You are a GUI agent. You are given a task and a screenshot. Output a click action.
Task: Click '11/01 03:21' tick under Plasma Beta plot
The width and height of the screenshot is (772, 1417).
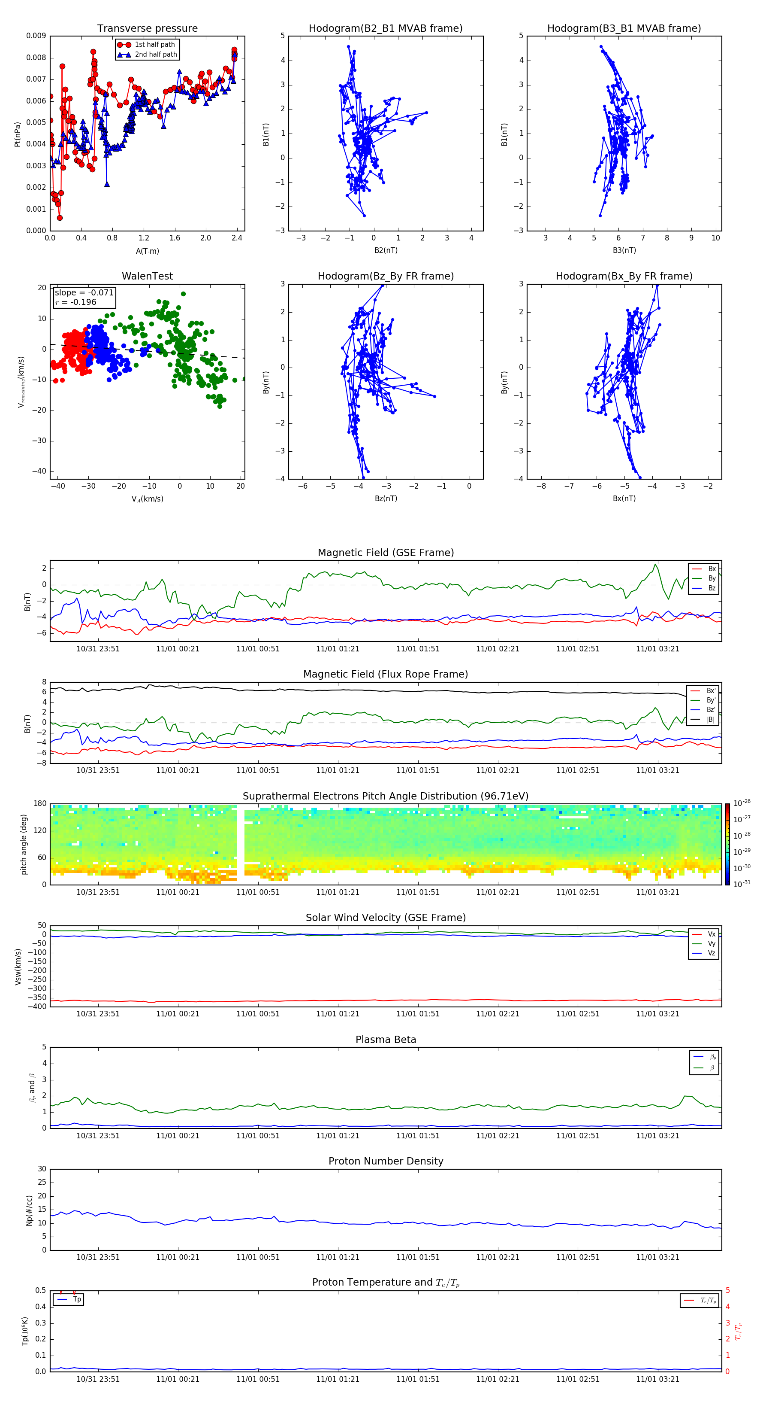click(658, 1135)
